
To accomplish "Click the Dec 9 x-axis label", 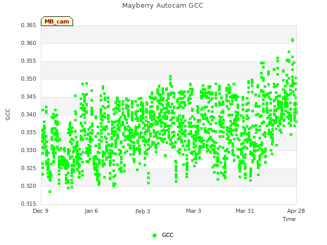I will click(x=40, y=211).
